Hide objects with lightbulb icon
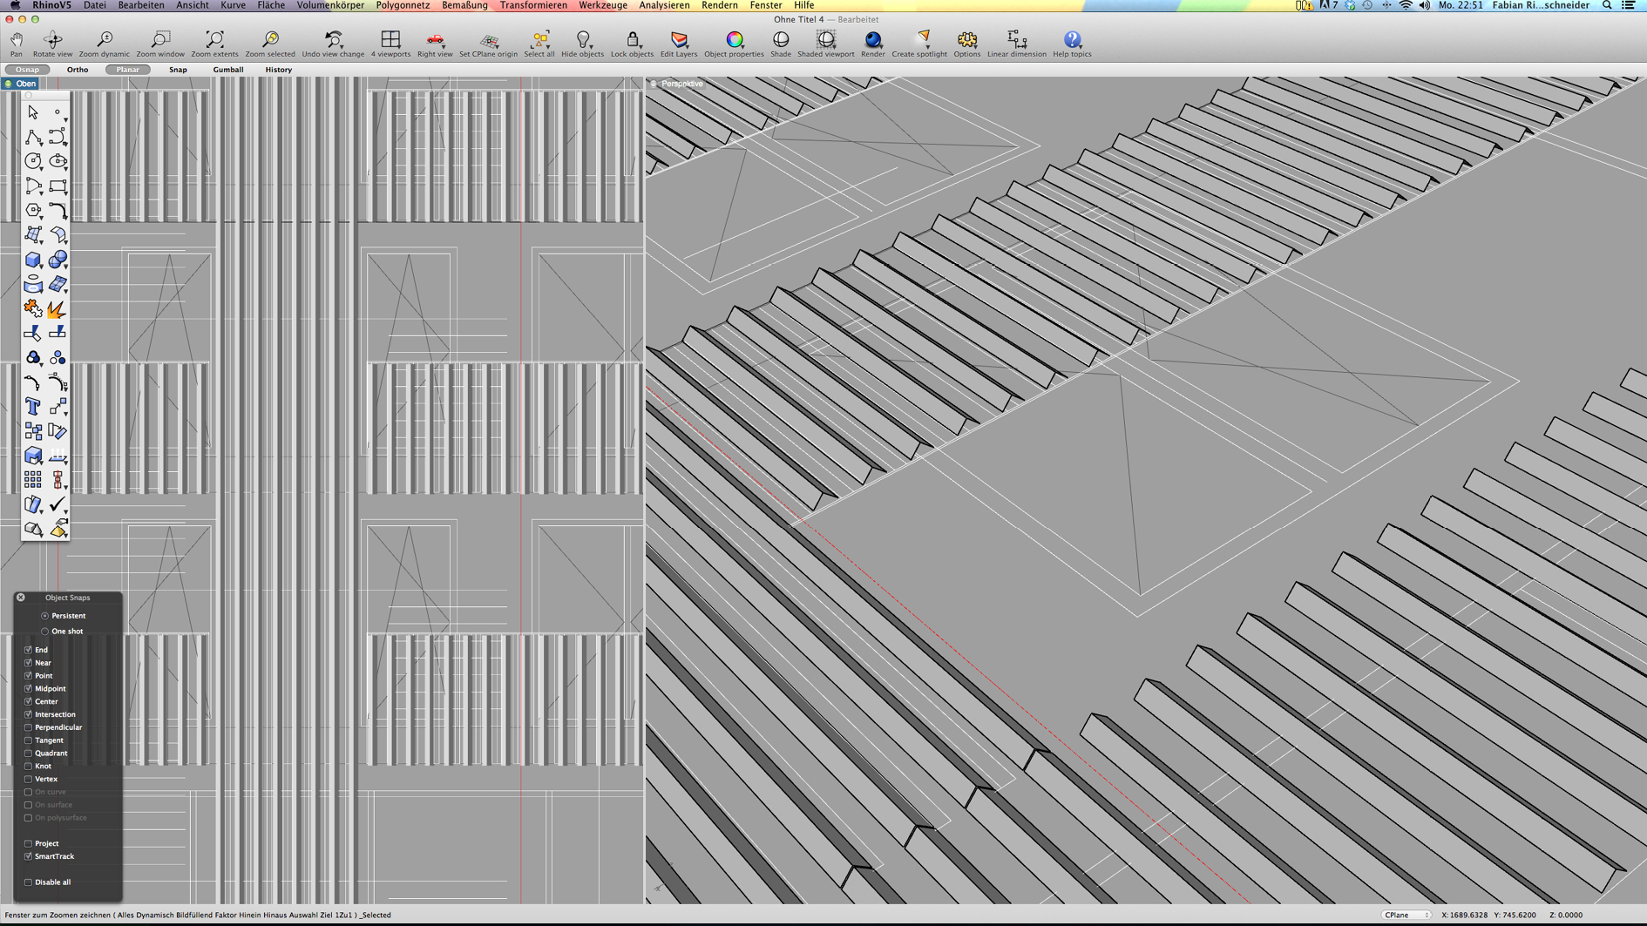 click(582, 44)
